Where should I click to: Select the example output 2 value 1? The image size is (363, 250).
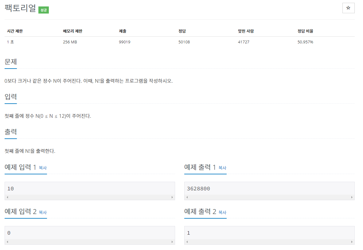click(189, 233)
